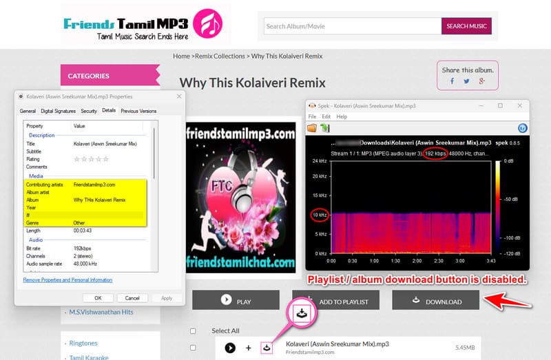
Task: Click the Spek spectrogram display area
Action: coord(411,207)
